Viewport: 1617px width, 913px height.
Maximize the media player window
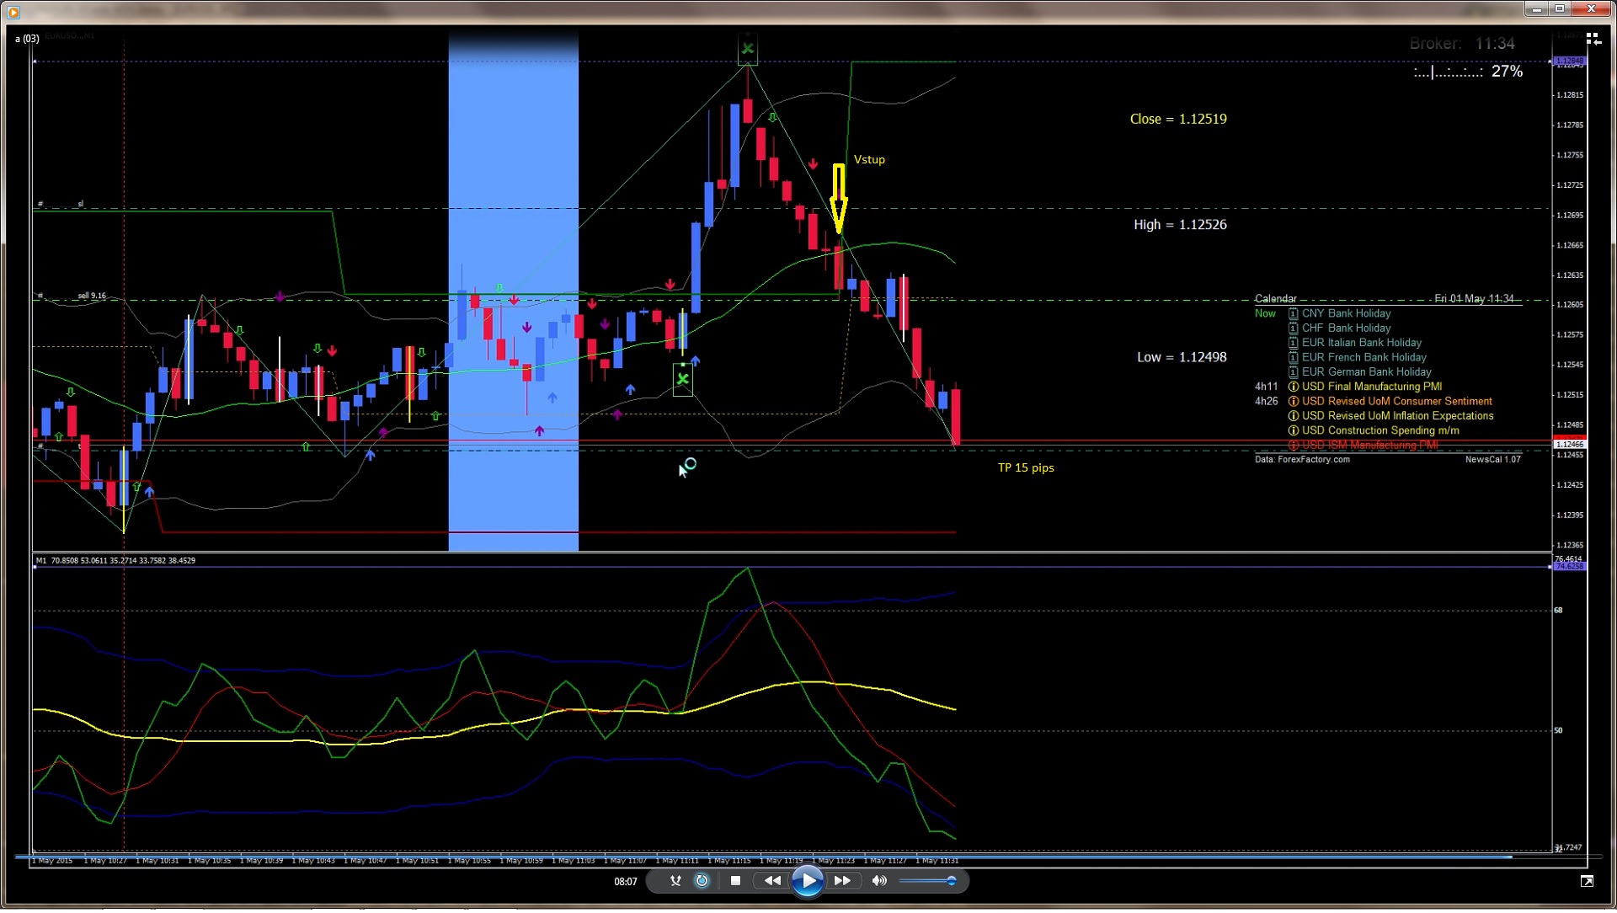click(x=1560, y=9)
